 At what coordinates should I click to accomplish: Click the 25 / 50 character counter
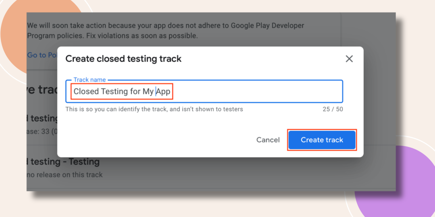[x=333, y=109]
